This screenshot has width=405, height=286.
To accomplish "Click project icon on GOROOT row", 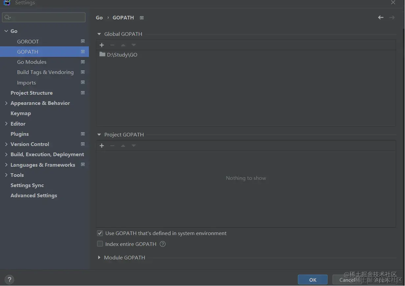I will click(83, 41).
